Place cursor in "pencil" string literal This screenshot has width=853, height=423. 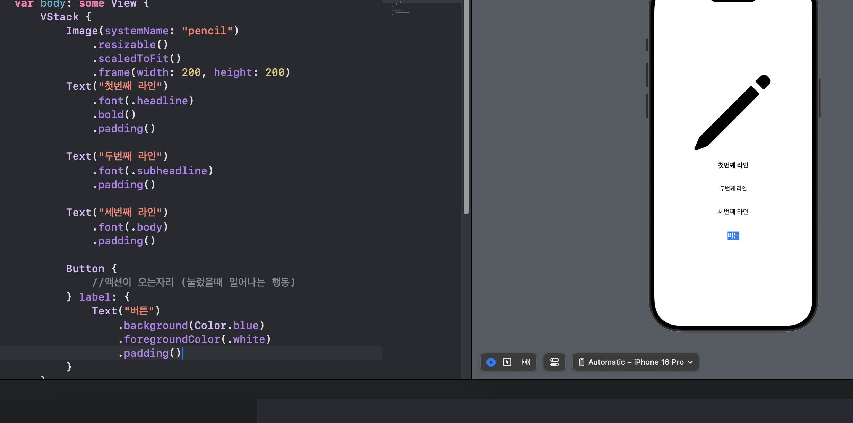pos(207,31)
